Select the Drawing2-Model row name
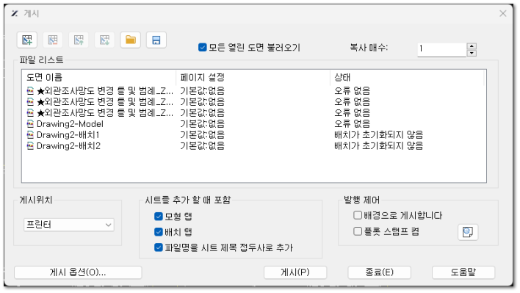This screenshot has height=293, width=520. click(x=70, y=124)
